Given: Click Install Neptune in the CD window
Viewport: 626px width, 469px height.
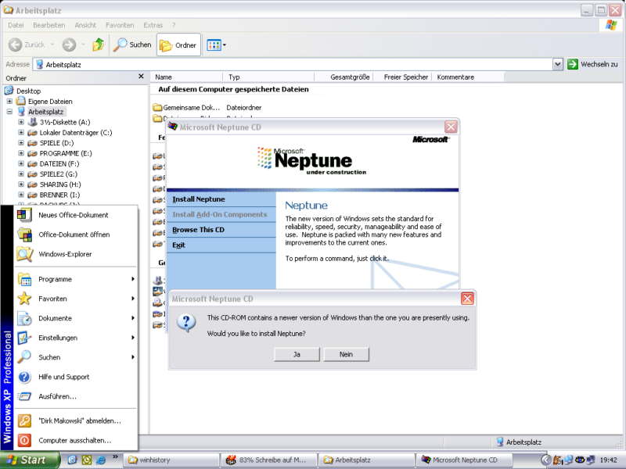Looking at the screenshot, I should coord(199,199).
